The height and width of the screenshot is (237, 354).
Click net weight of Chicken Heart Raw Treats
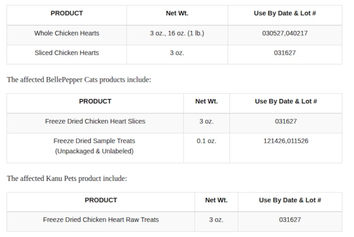(216, 220)
